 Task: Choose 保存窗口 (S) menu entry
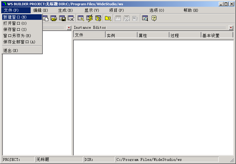tap(22, 29)
